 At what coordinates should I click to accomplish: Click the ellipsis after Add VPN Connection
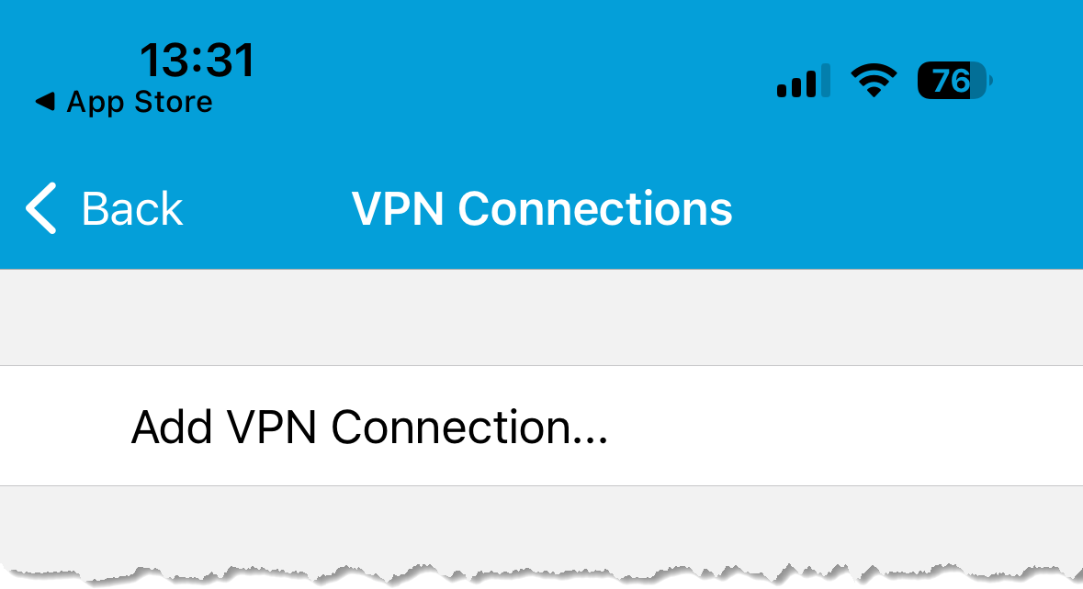(x=590, y=439)
